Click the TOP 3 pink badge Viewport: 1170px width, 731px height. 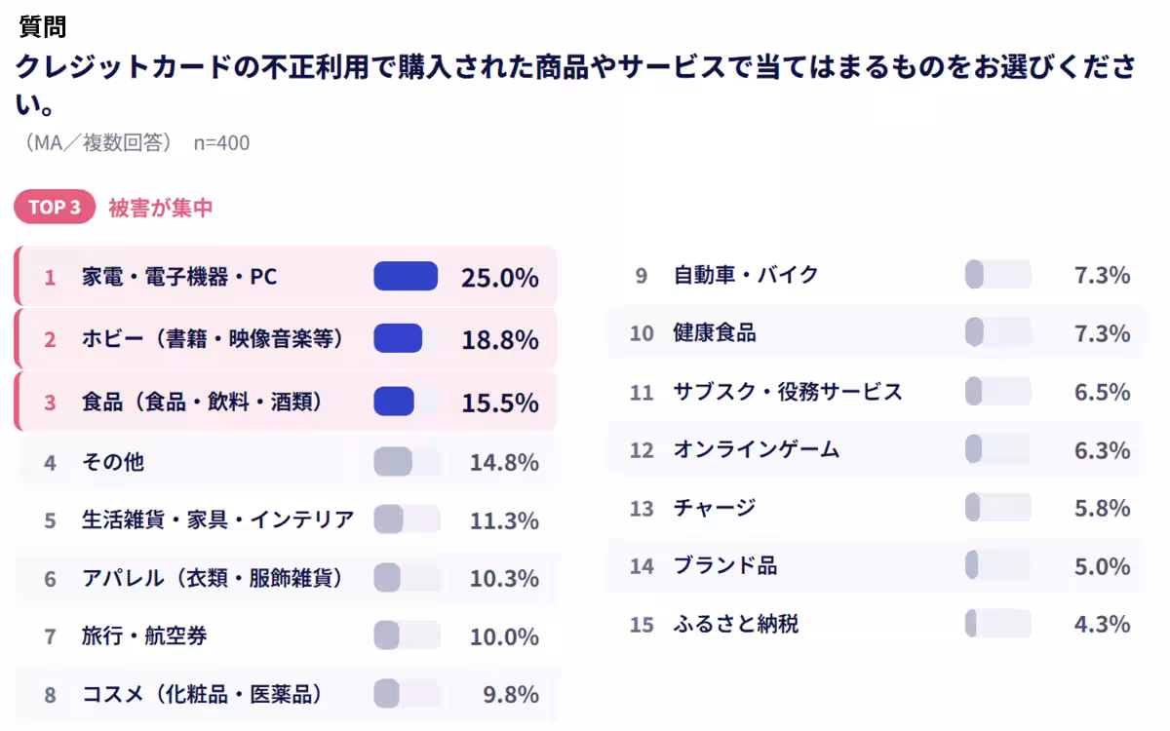click(x=55, y=208)
